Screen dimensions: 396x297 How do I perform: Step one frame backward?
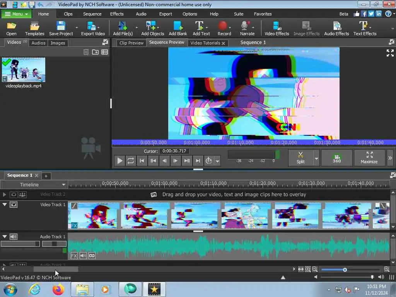tap(164, 161)
